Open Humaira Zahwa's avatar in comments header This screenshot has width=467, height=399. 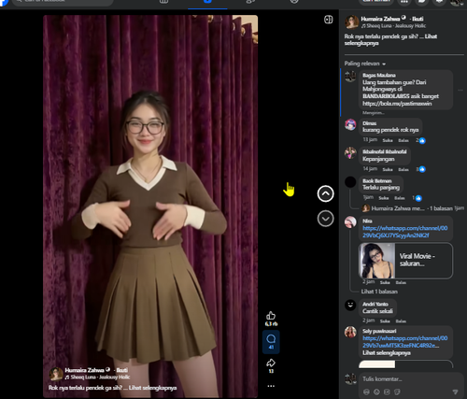click(x=351, y=21)
